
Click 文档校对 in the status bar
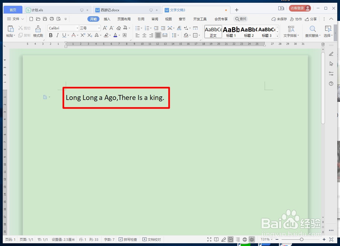(x=152, y=239)
